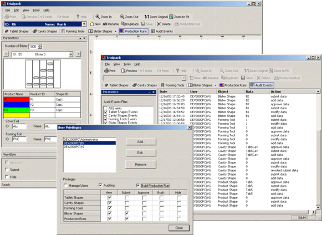The height and width of the screenshot is (235, 322).
Task: Sort audit list by Action column header
Action: pos(293,91)
